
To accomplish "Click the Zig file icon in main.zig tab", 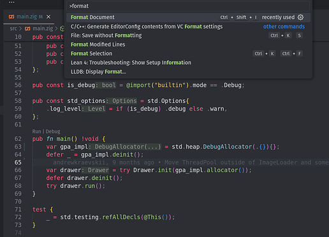I will (x=11, y=17).
